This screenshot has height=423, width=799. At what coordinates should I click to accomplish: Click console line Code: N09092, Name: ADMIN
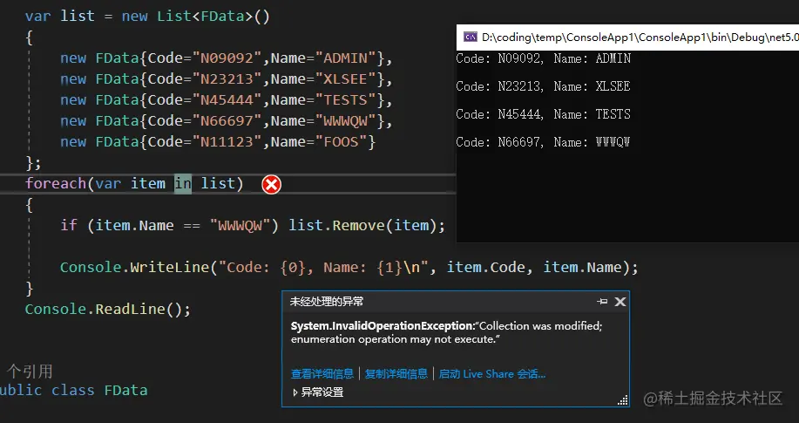(x=543, y=58)
